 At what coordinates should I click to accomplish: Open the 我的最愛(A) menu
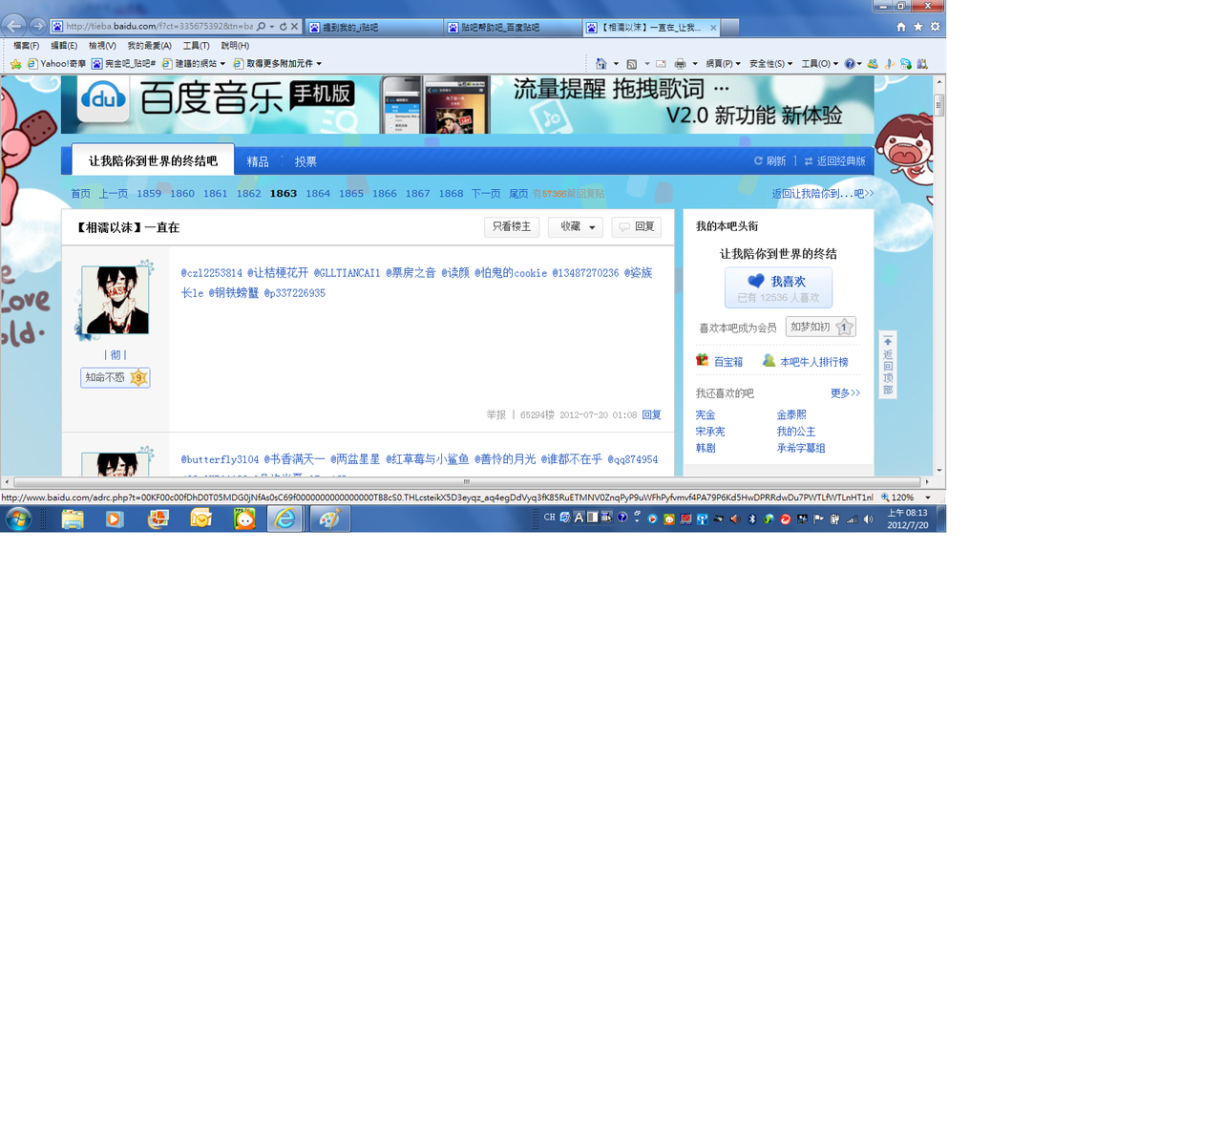tap(150, 46)
